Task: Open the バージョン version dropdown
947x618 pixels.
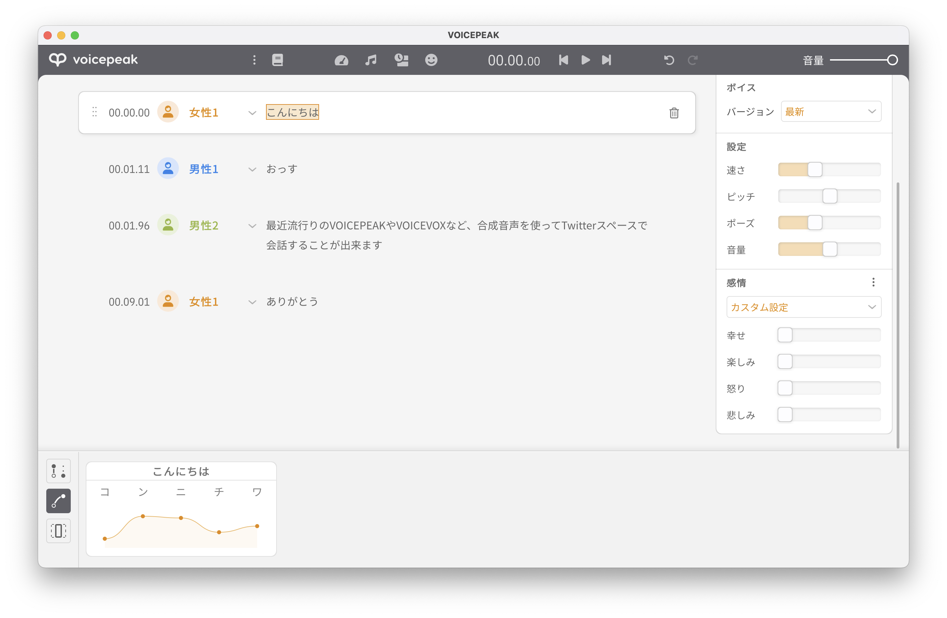Action: tap(831, 112)
